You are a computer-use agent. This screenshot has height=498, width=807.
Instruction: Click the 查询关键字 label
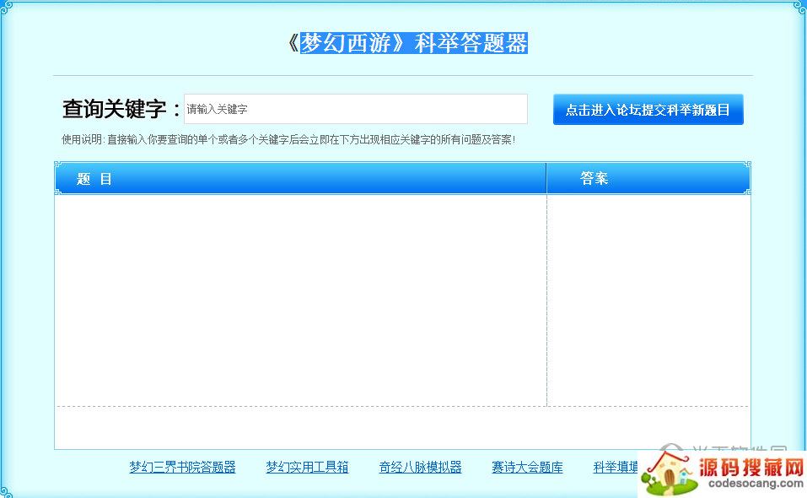[121, 109]
